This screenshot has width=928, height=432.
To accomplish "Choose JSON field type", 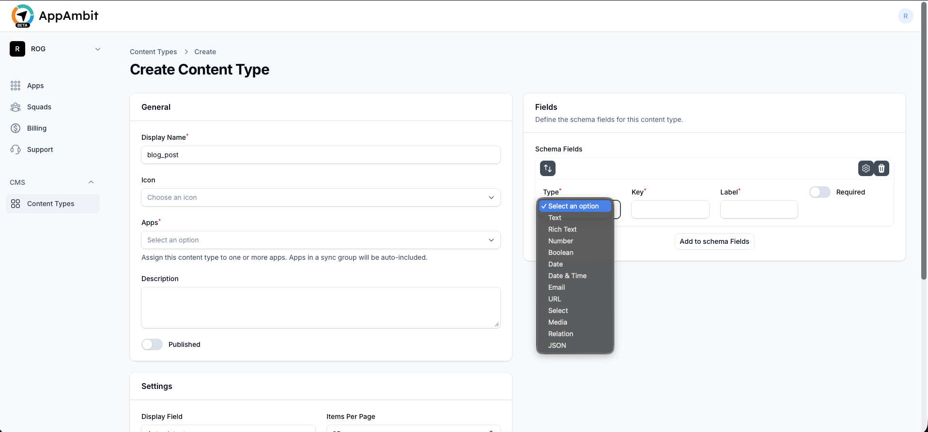I will coord(575,345).
